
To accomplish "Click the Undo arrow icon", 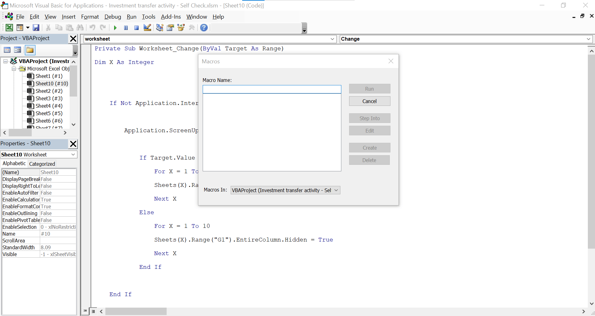I will coord(92,28).
